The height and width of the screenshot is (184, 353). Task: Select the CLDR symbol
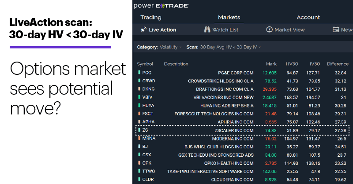[148, 180]
